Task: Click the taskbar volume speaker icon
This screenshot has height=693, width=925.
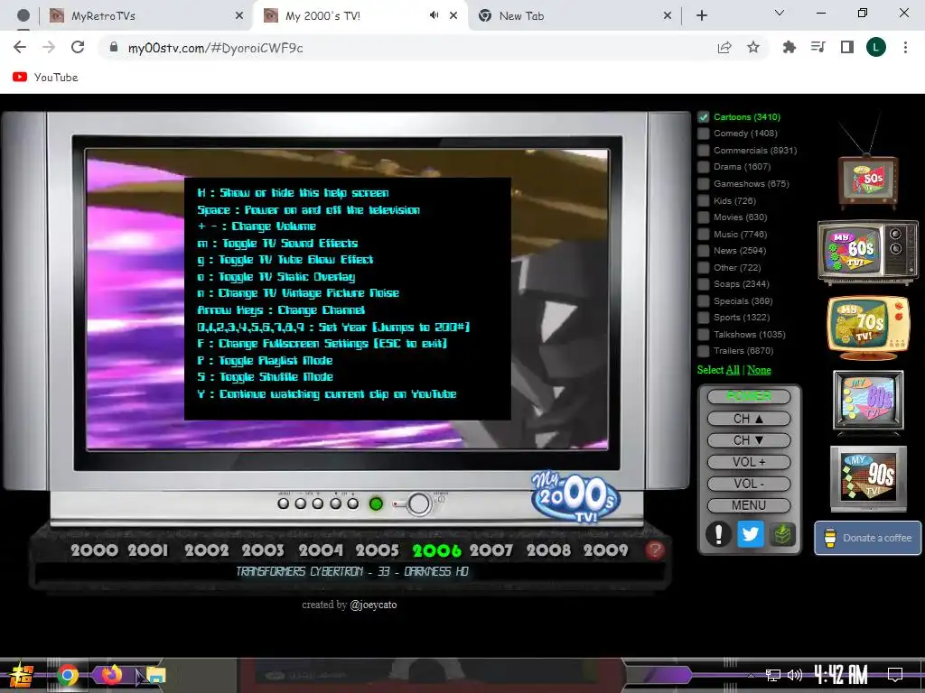Action: pos(795,675)
